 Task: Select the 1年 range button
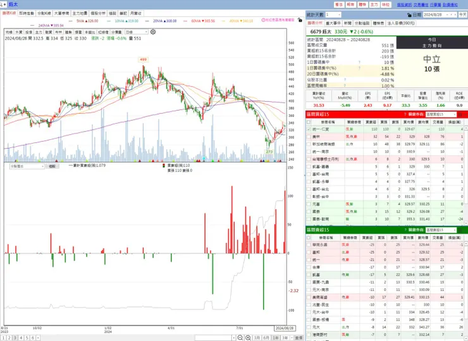coord(276,338)
